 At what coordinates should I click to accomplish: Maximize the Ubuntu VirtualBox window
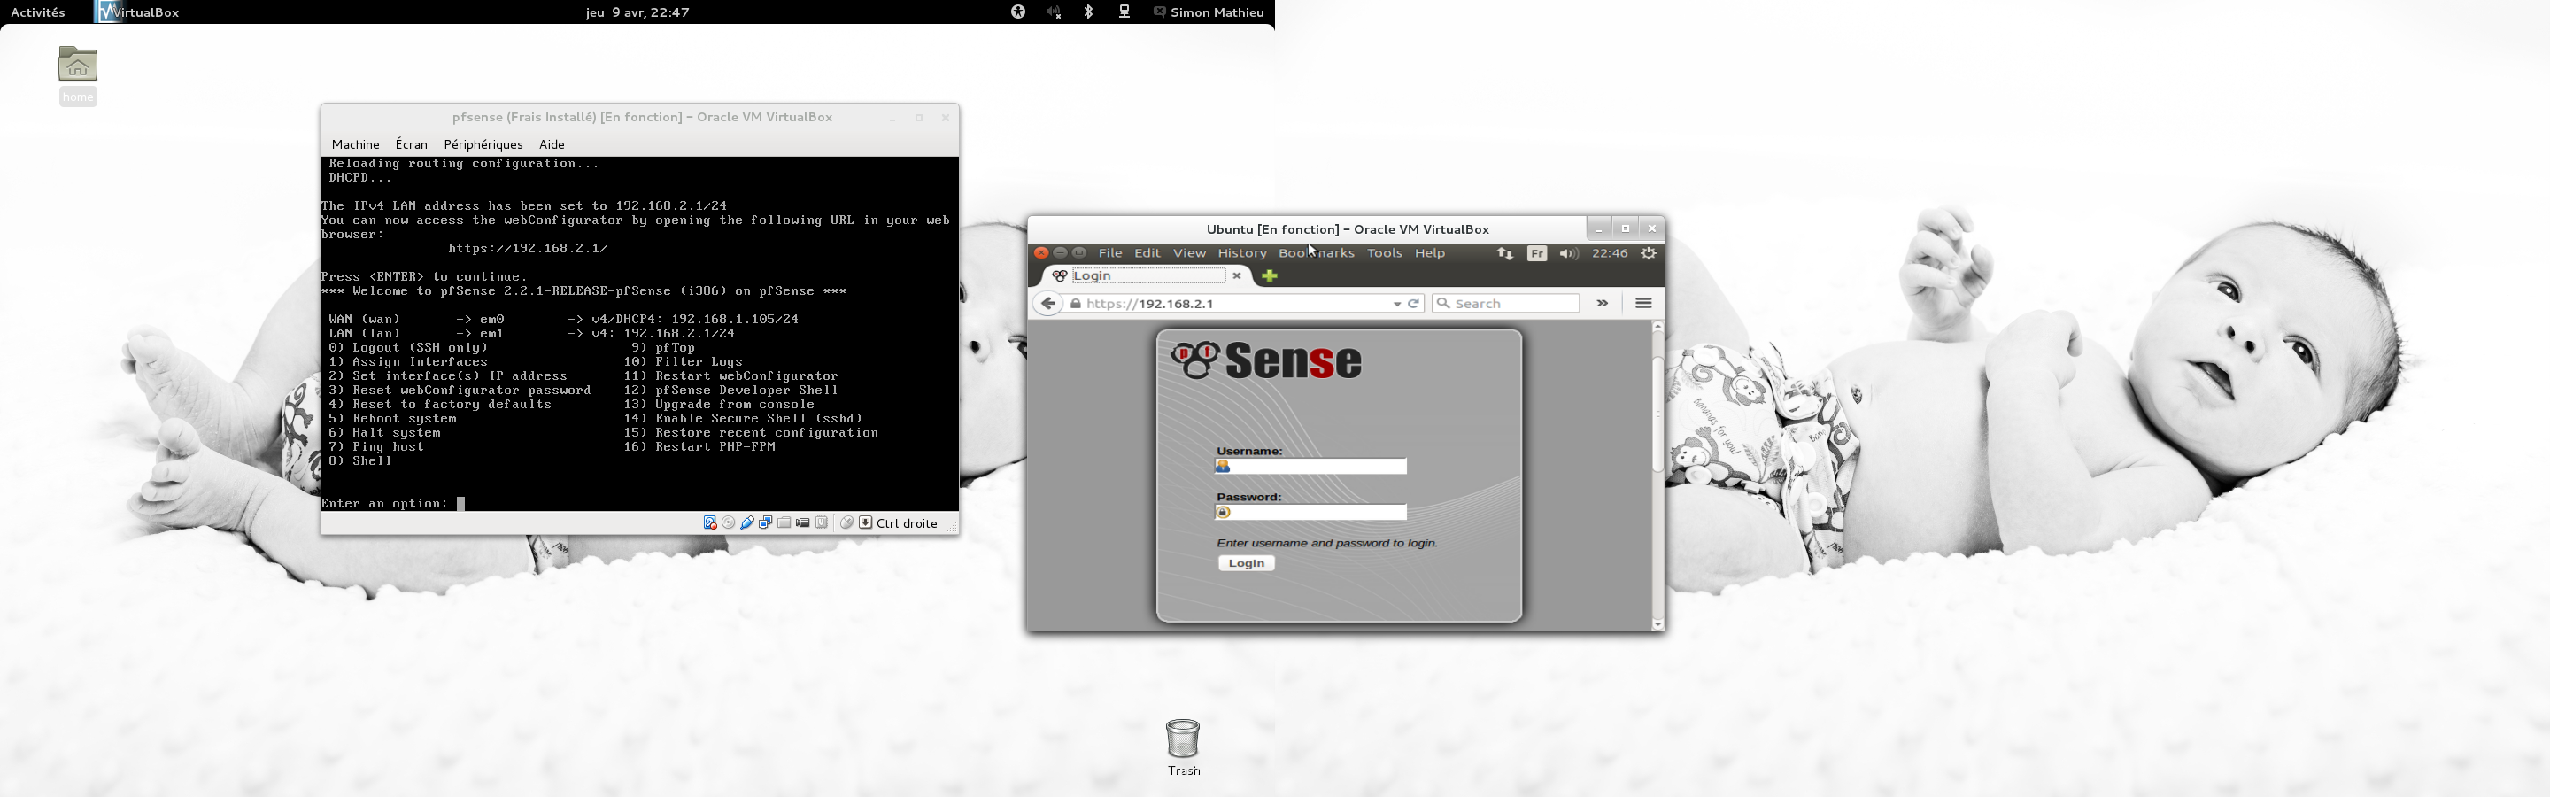click(x=1626, y=228)
